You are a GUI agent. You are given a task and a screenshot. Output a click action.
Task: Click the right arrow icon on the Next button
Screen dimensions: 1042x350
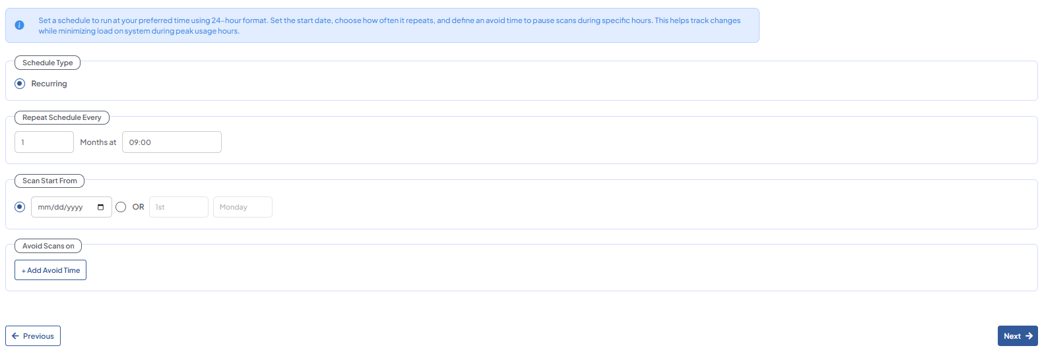tap(1029, 336)
